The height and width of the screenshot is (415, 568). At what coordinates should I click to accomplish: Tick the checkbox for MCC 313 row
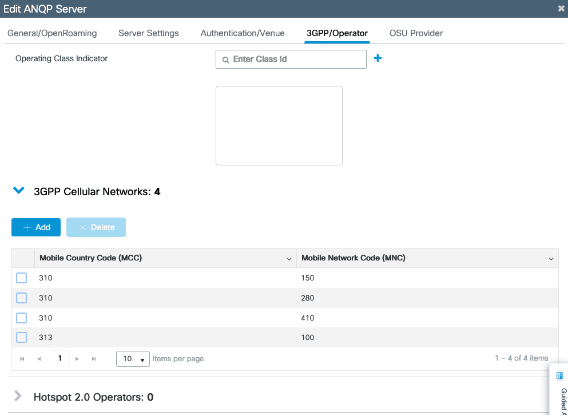[x=22, y=338]
